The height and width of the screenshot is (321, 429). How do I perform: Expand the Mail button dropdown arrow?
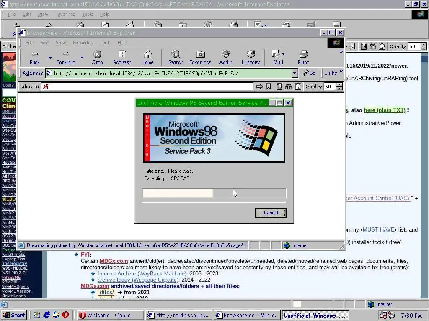283,54
